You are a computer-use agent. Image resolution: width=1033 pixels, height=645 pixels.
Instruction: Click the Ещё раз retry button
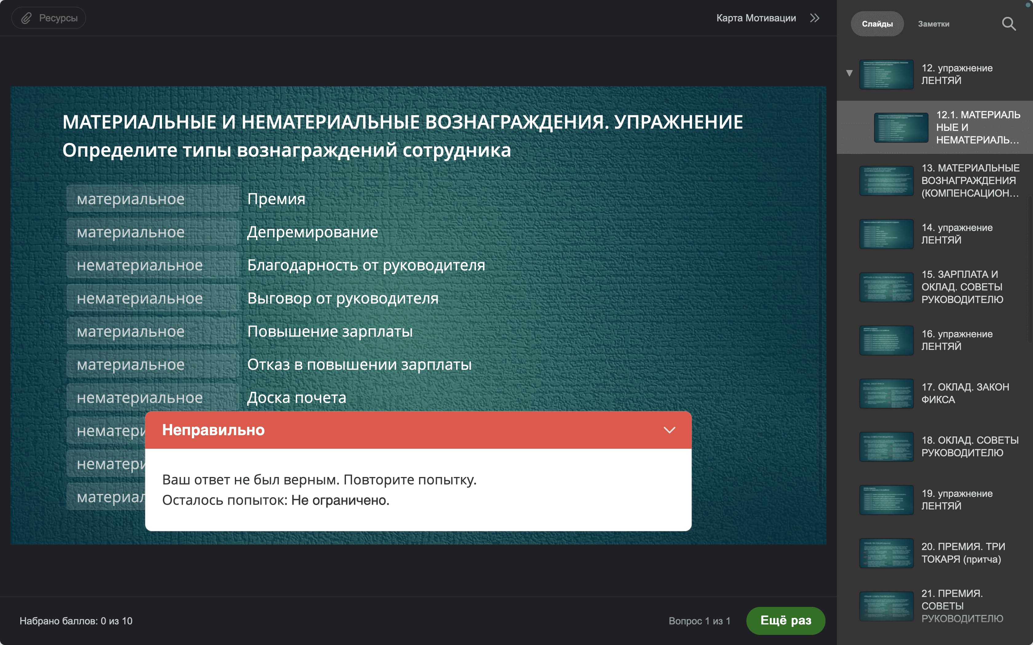pos(786,620)
